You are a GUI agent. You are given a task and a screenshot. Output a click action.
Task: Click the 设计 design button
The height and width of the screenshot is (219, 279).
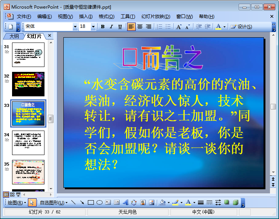point(241,27)
